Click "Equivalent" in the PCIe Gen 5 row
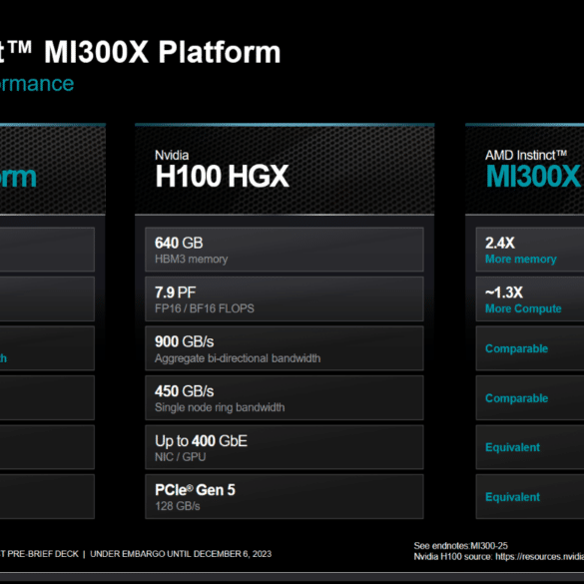This screenshot has height=584, width=584. (512, 497)
